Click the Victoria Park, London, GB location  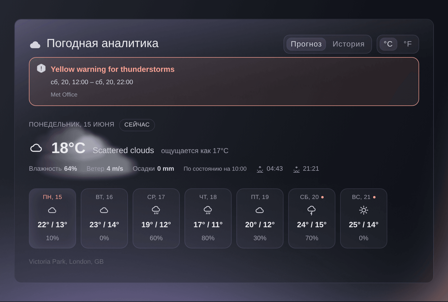tap(66, 262)
